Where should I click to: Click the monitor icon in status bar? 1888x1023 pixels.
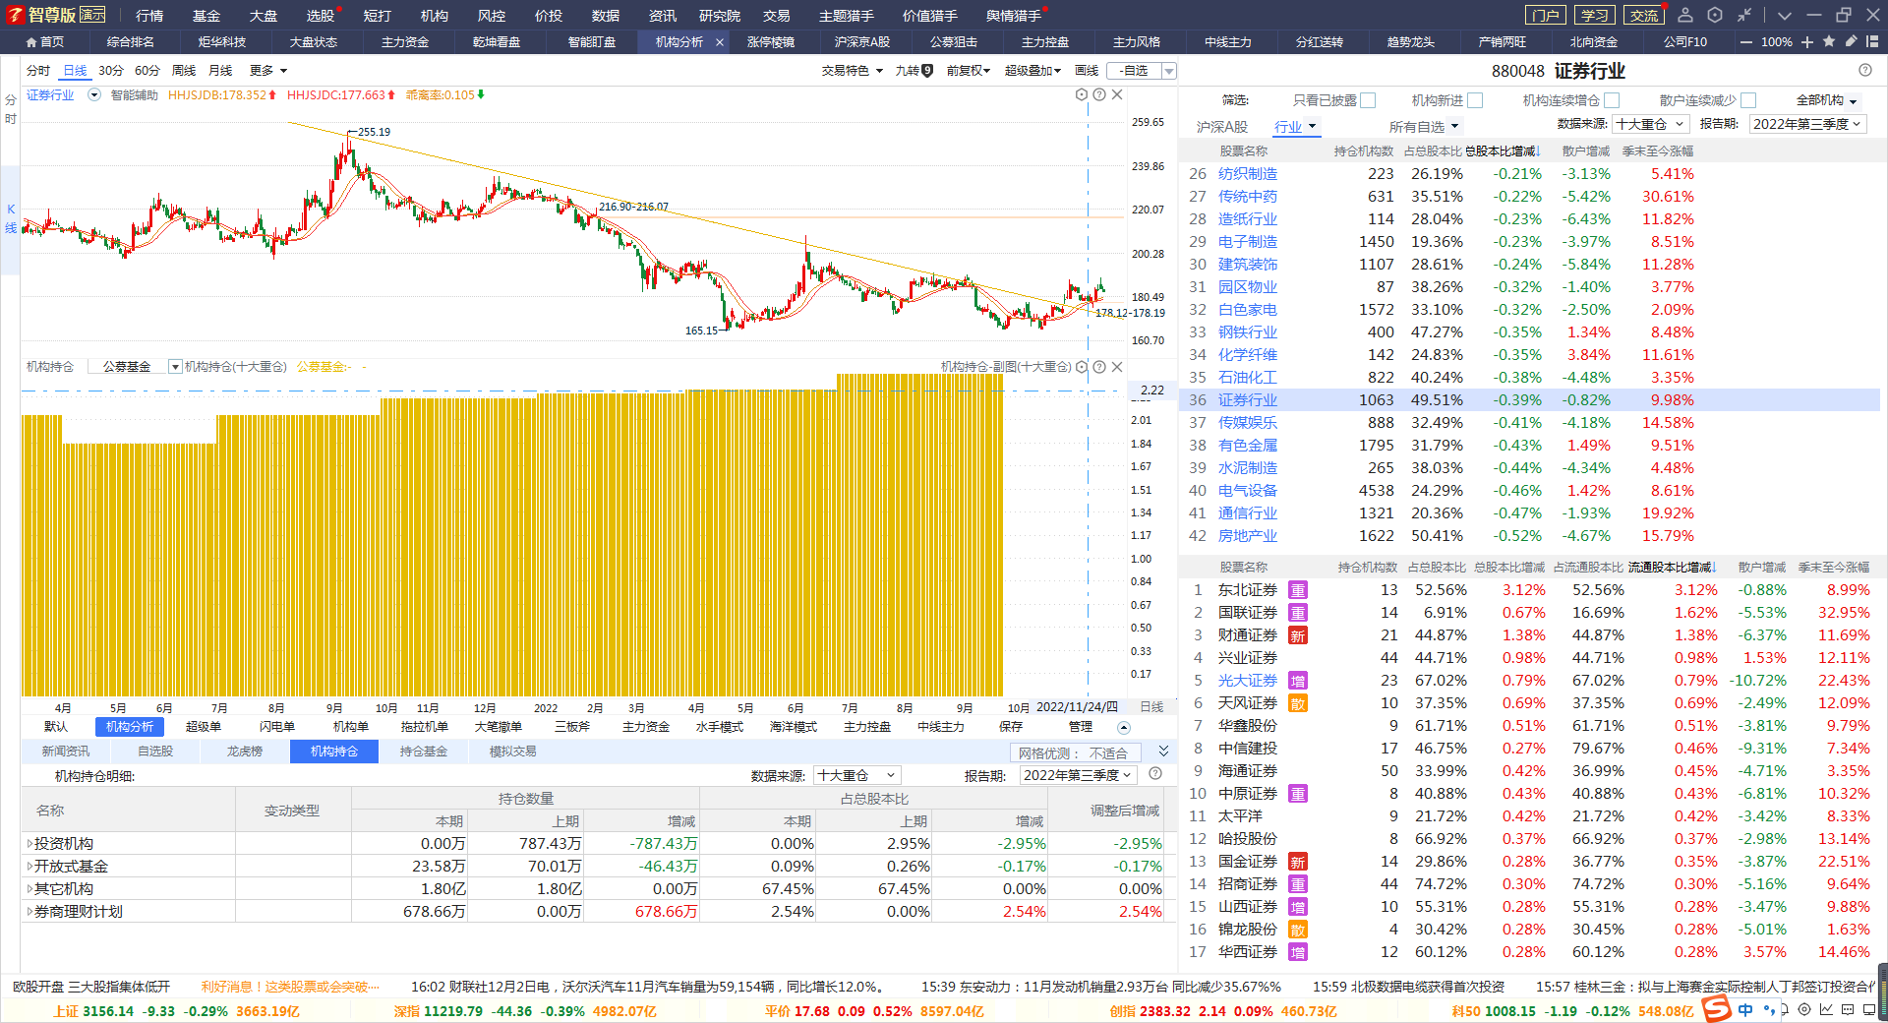[x=1869, y=1010]
